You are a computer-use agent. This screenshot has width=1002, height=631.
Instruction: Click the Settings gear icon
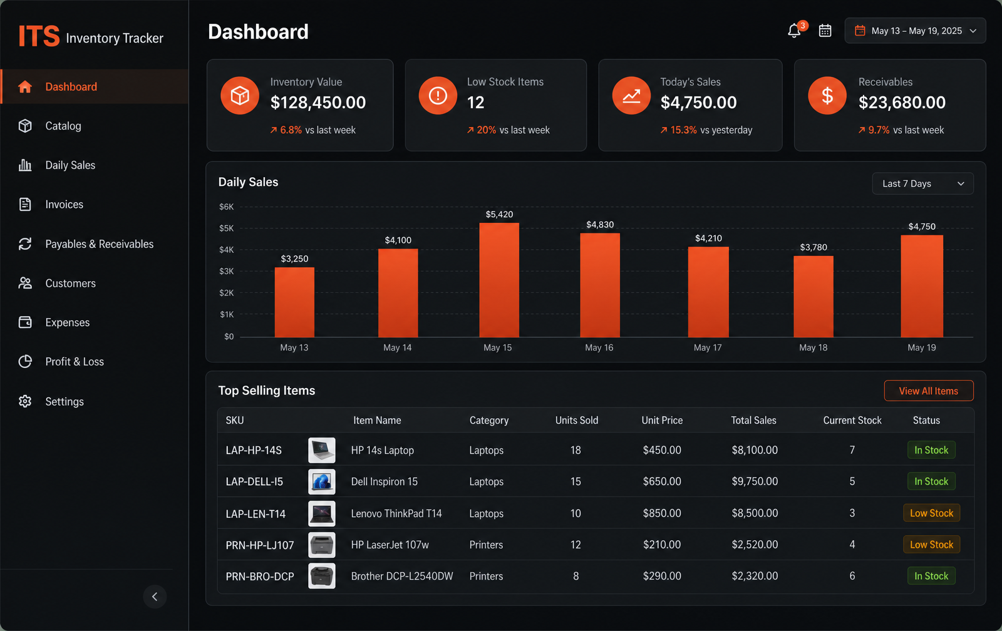[x=25, y=401]
